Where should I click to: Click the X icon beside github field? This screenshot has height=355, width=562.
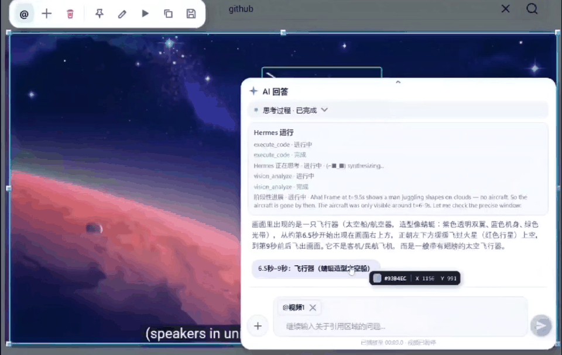505,9
